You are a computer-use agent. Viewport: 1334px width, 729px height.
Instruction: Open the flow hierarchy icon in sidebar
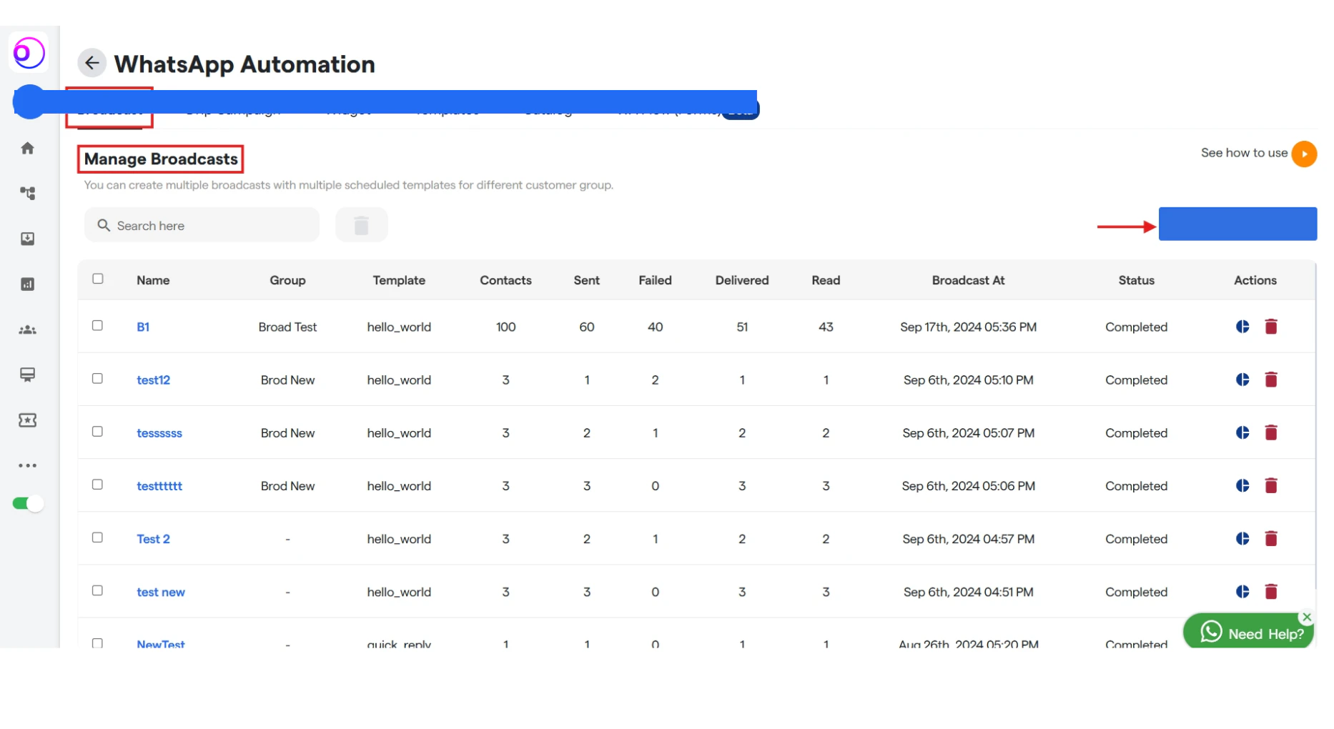27,193
